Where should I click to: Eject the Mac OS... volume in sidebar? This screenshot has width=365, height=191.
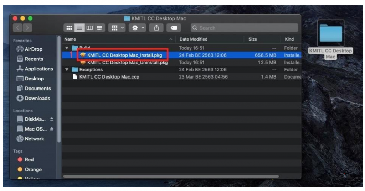click(x=52, y=129)
